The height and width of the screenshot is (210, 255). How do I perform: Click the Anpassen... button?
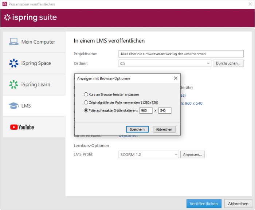click(192, 154)
